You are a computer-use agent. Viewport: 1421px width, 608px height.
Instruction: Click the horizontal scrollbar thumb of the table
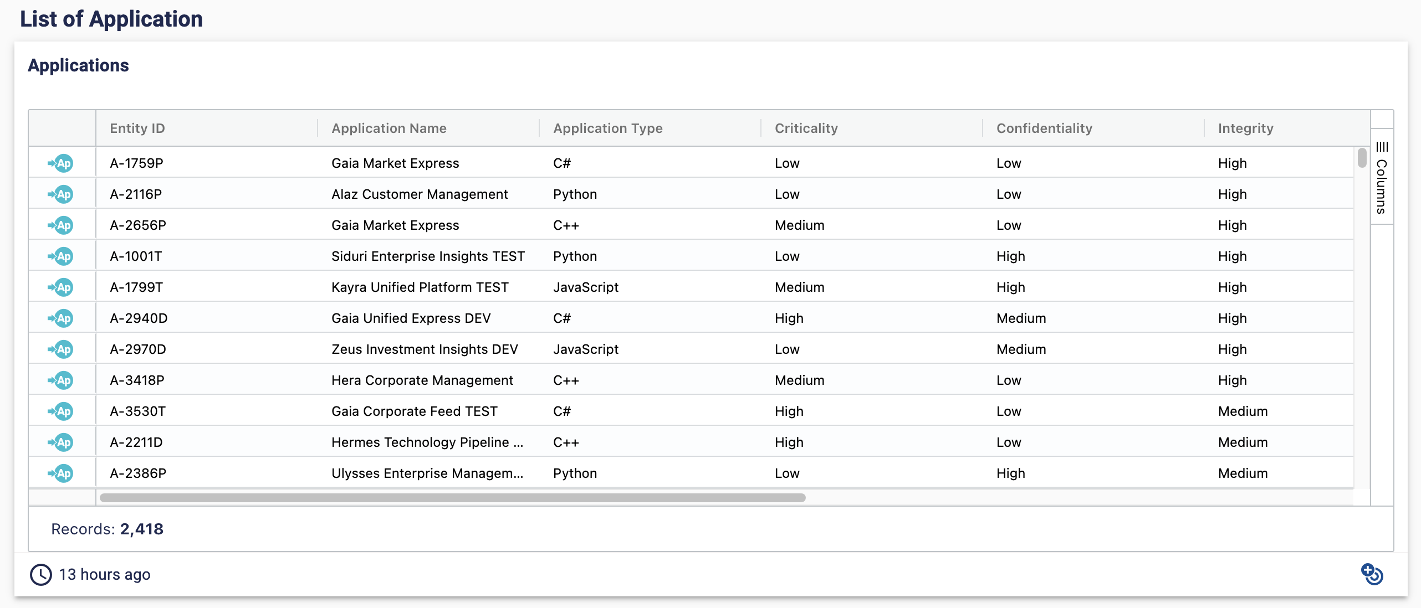pyautogui.click(x=452, y=498)
